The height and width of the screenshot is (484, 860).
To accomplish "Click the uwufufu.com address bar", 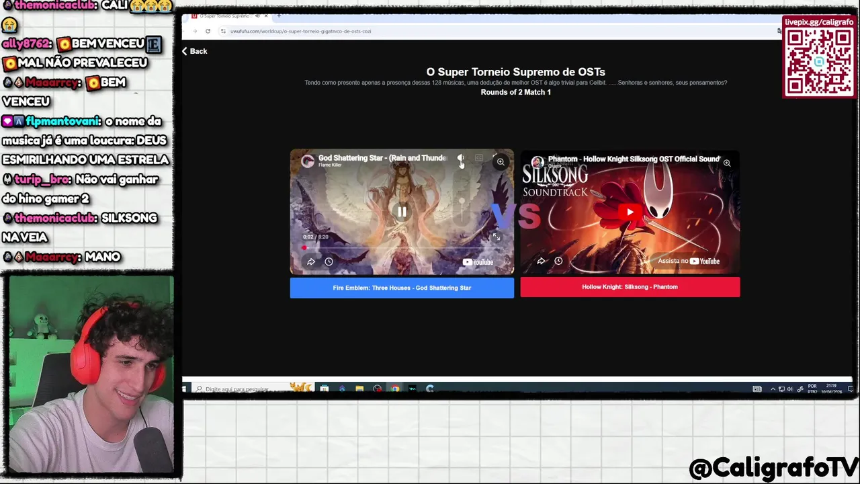I will (x=497, y=31).
